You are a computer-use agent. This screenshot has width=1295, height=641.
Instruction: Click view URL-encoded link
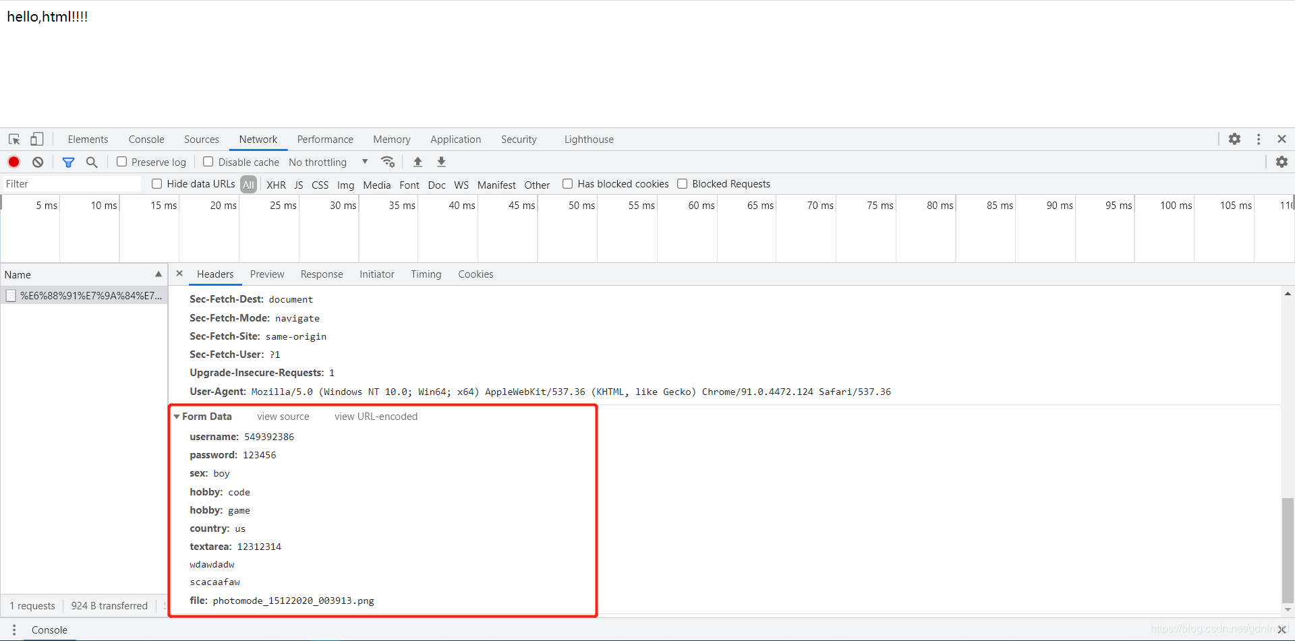pyautogui.click(x=376, y=417)
